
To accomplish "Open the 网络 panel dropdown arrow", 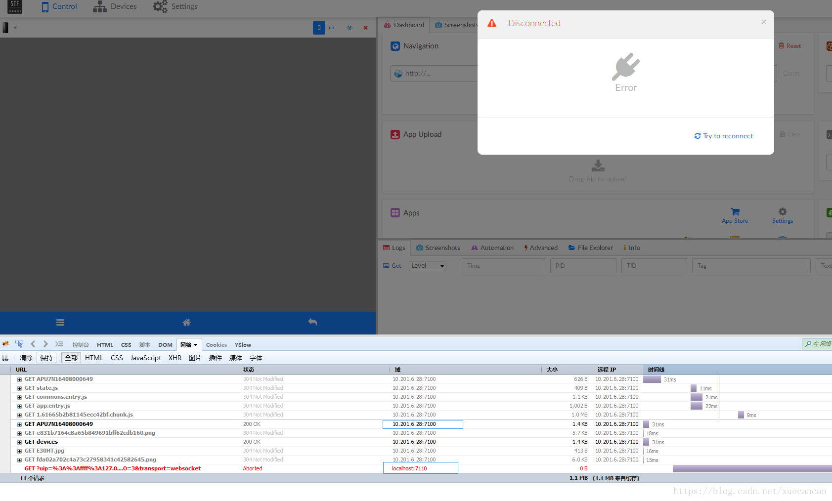I will [195, 345].
